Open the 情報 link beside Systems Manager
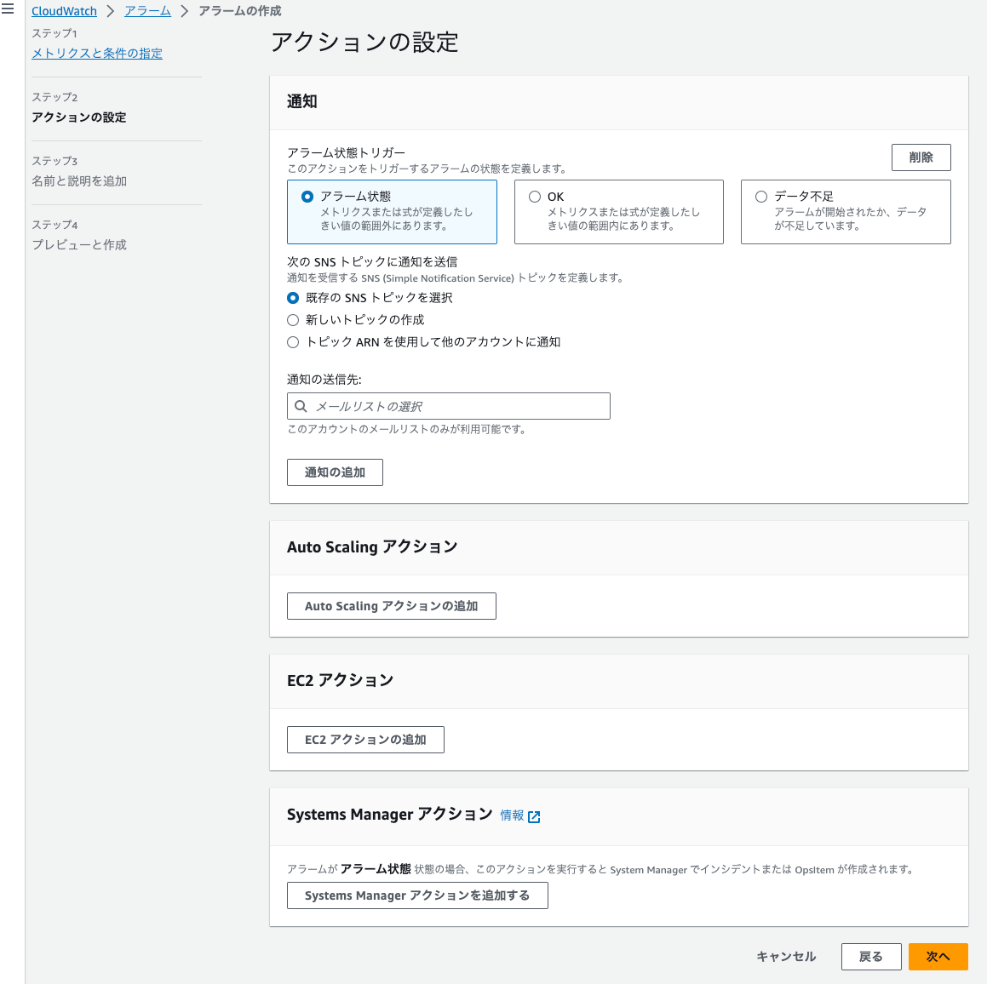This screenshot has width=987, height=984. [512, 815]
